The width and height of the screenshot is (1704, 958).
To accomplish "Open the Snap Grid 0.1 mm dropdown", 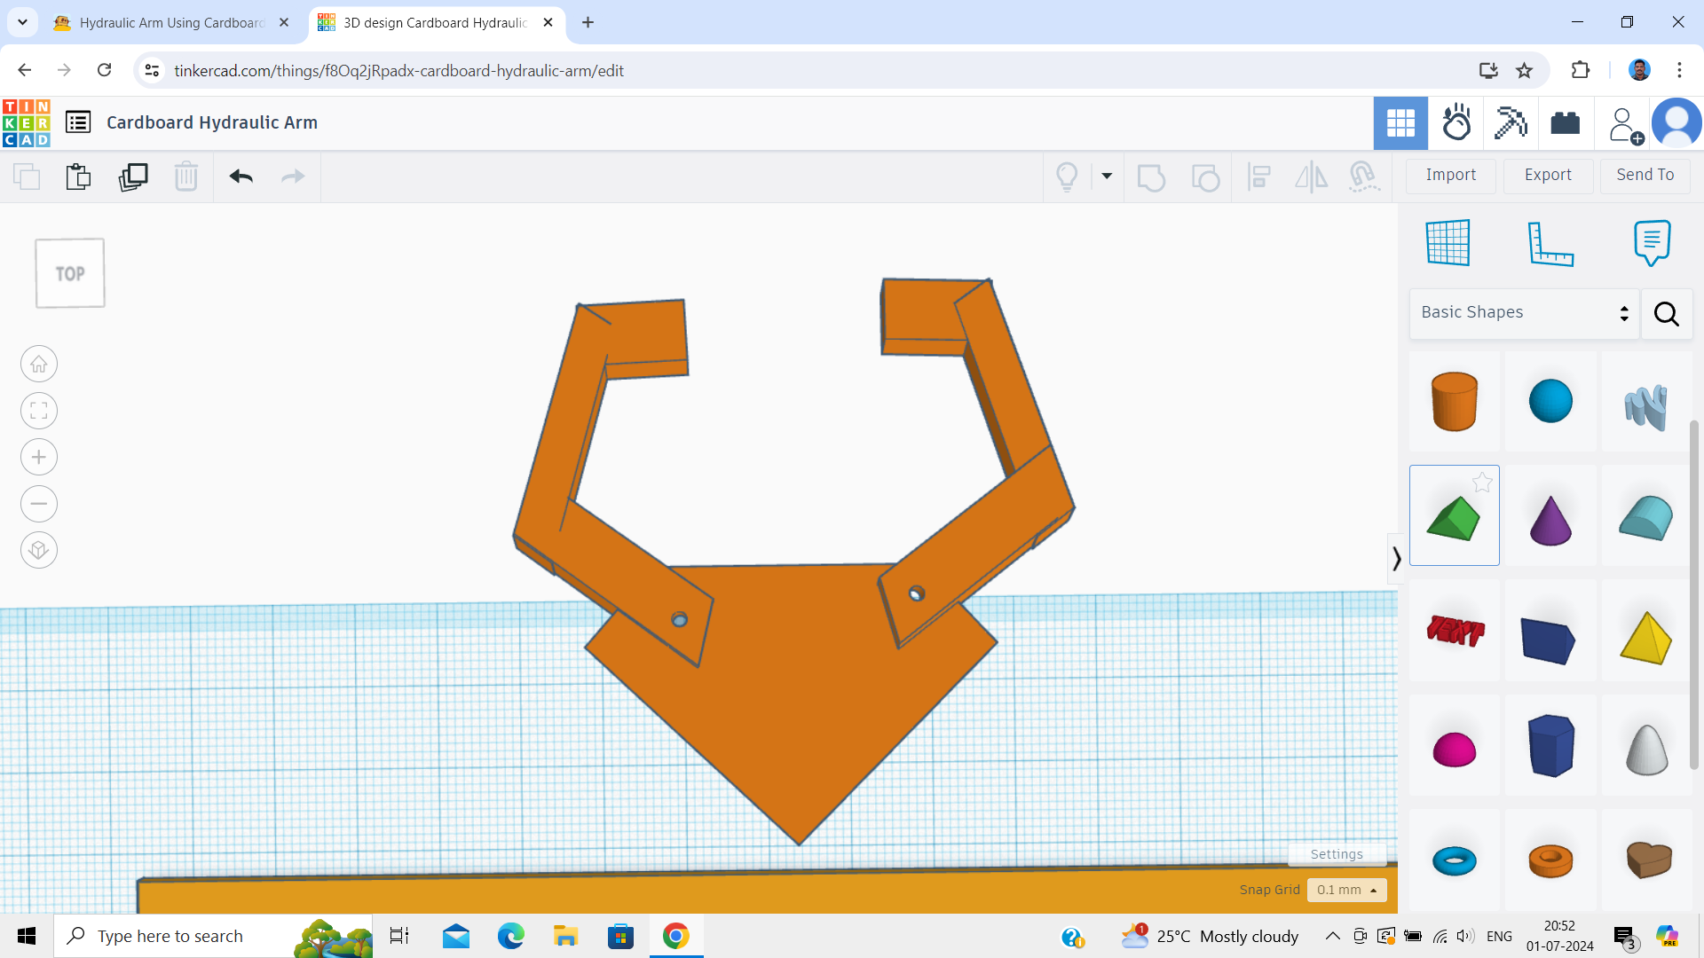I will click(x=1346, y=890).
